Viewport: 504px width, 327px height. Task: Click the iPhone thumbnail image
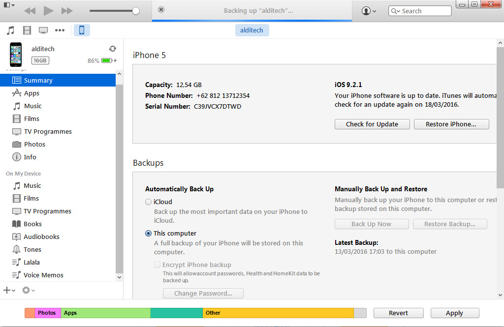tap(16, 55)
